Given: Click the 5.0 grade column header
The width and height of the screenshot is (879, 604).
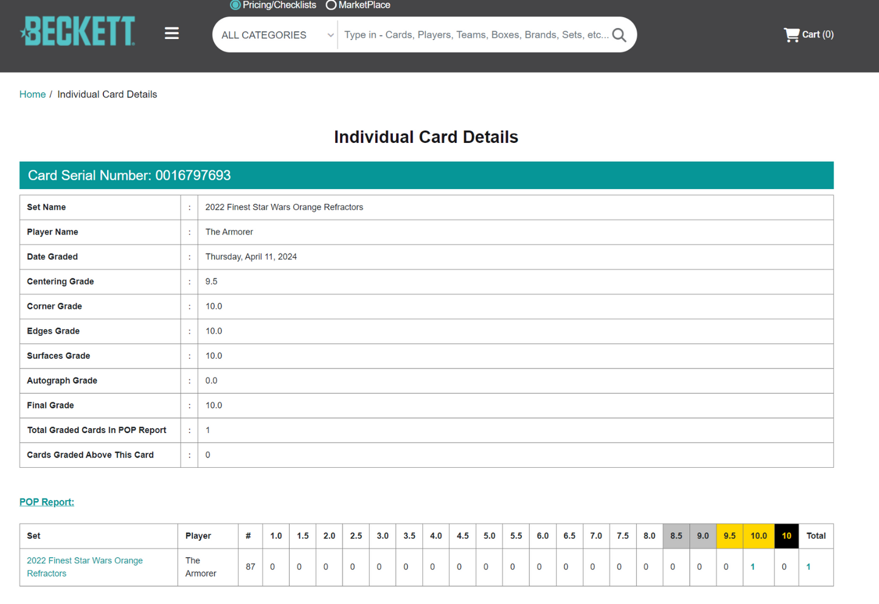Looking at the screenshot, I should pyautogui.click(x=490, y=536).
